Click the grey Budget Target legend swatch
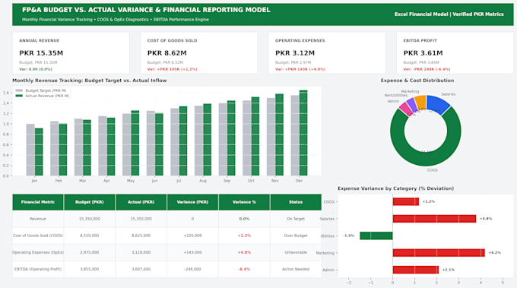517x288 pixels. click(19, 90)
